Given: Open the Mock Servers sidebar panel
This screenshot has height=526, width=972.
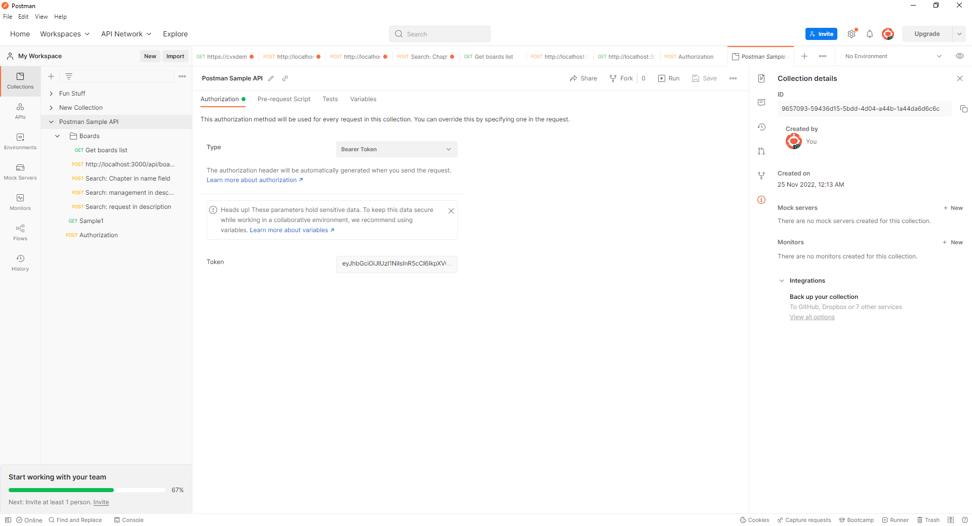Looking at the screenshot, I should pyautogui.click(x=20, y=172).
